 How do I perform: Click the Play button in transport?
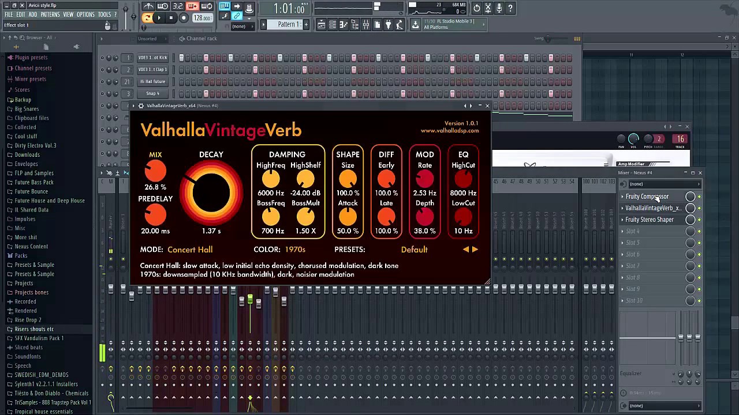[x=159, y=18]
